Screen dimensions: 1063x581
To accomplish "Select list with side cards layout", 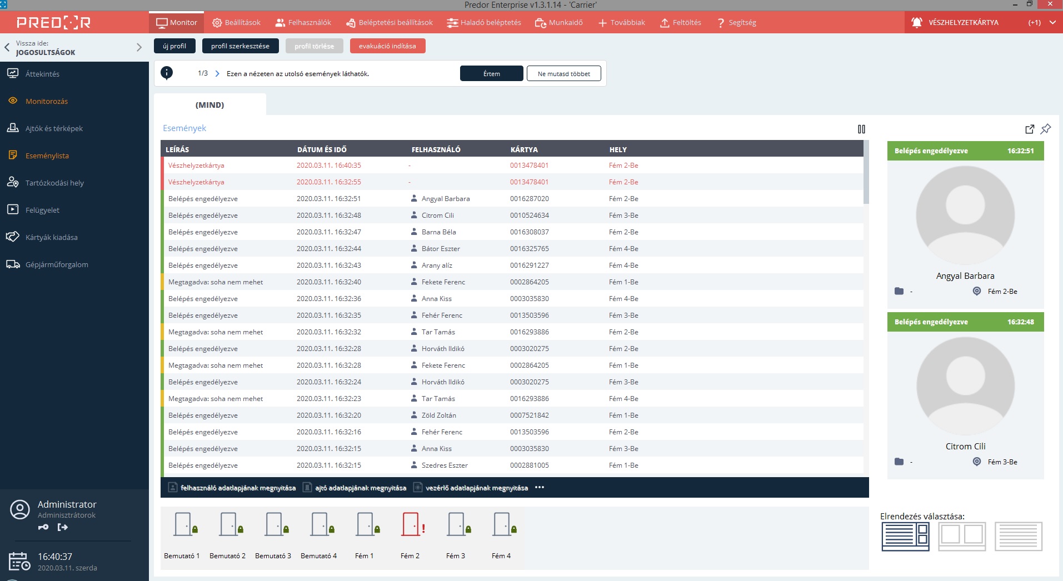I will click(x=905, y=536).
